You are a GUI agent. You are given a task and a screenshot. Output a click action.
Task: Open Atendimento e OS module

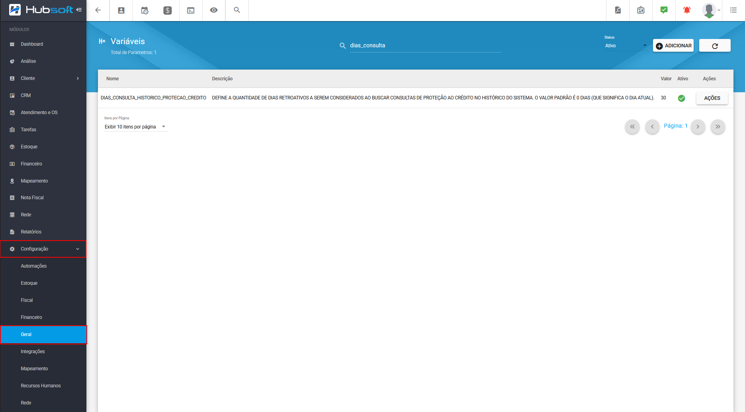pyautogui.click(x=43, y=113)
